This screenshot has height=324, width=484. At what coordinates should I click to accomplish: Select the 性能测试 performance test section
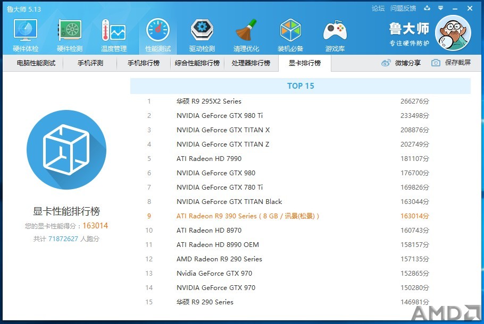158,36
